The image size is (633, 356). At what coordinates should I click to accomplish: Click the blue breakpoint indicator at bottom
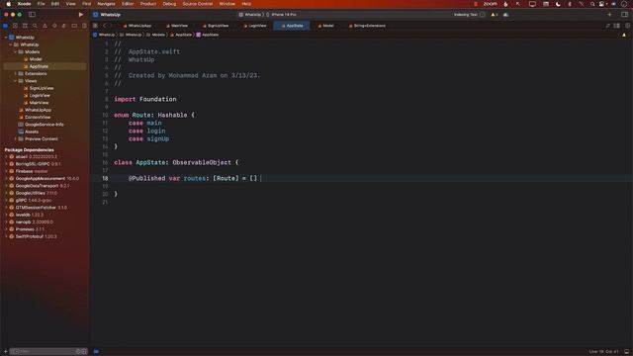point(96,352)
